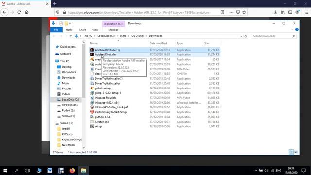311x175 pixels.
Task: Open the KMSpico folder in sidebar
Action: click(x=67, y=134)
